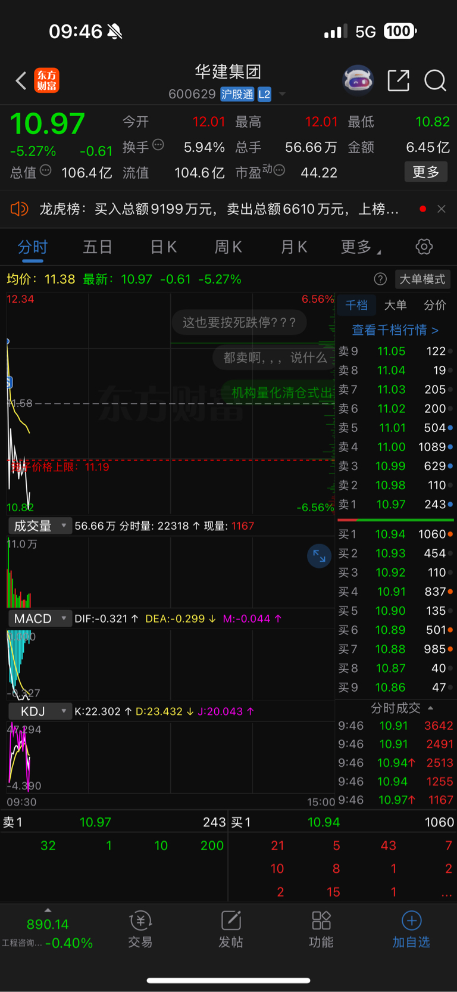Tap 买1 order book row 10.94
Screen dimensions: 457x992
click(396, 534)
